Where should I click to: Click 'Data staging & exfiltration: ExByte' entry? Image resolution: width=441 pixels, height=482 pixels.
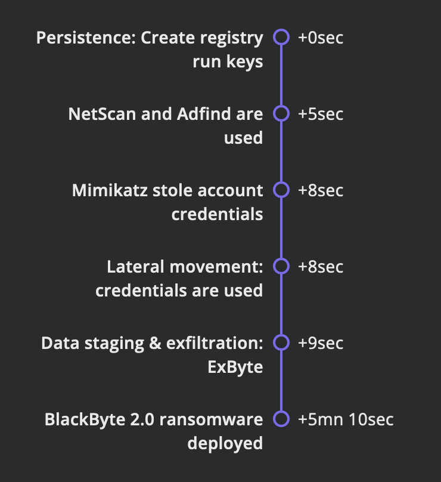[x=152, y=355]
